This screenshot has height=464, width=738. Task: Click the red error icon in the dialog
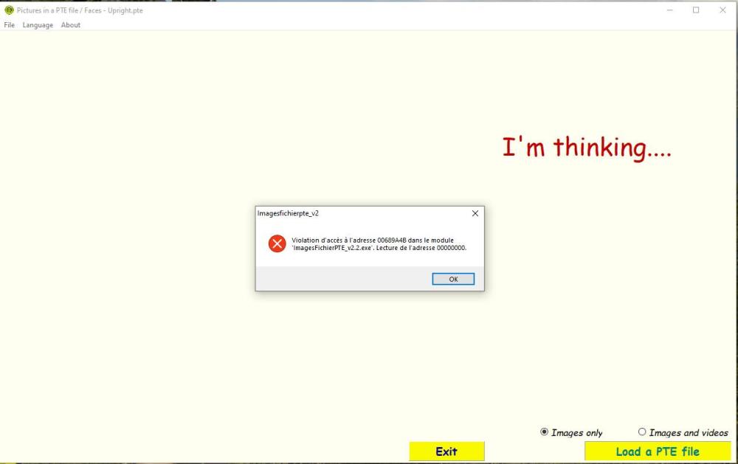277,243
